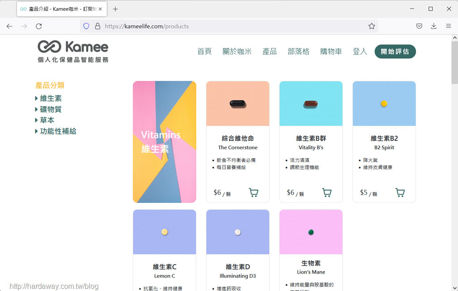Click the 維生素B群 product title
458x291 pixels.
[311, 139]
